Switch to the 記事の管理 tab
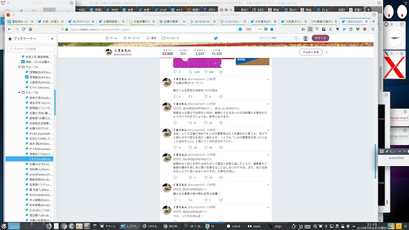The height and width of the screenshot is (230, 409). pyautogui.click(x=172, y=21)
